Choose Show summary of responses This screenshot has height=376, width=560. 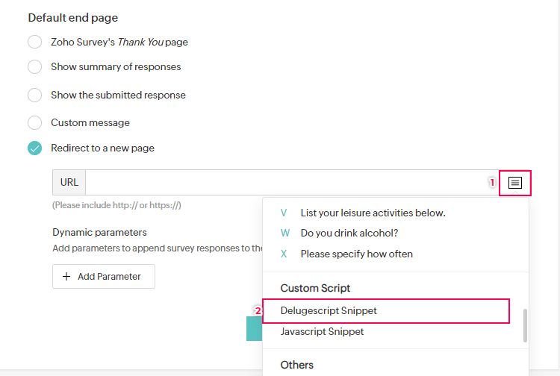35,67
